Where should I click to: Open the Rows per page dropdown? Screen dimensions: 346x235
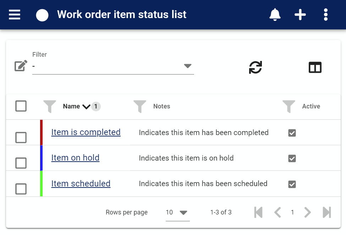(x=178, y=213)
